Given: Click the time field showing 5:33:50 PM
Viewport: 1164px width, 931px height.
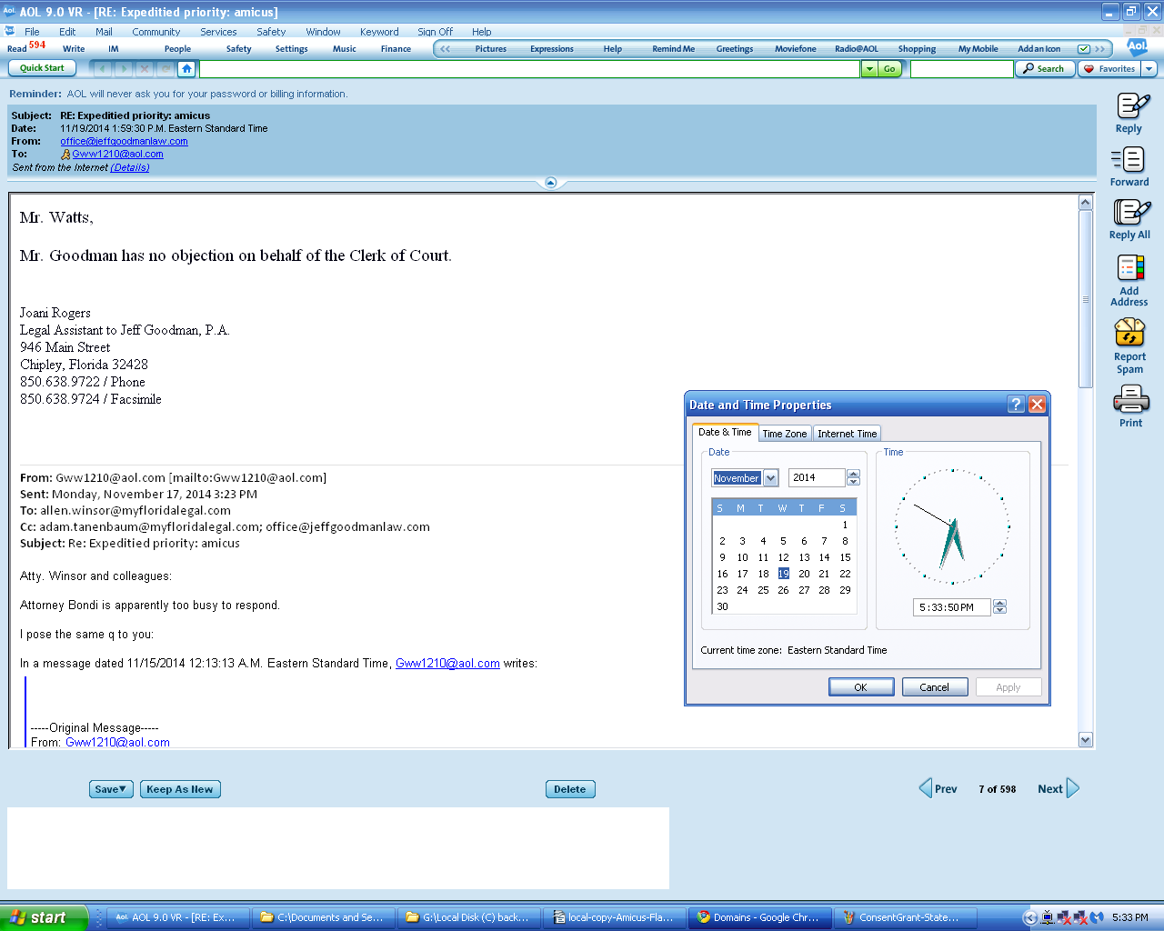Looking at the screenshot, I should point(952,607).
